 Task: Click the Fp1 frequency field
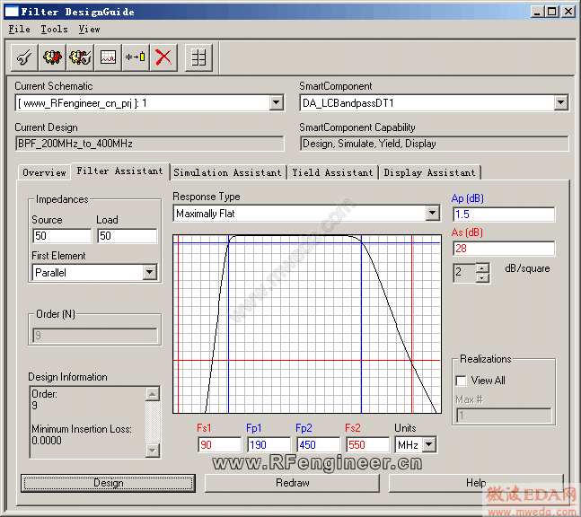[269, 444]
